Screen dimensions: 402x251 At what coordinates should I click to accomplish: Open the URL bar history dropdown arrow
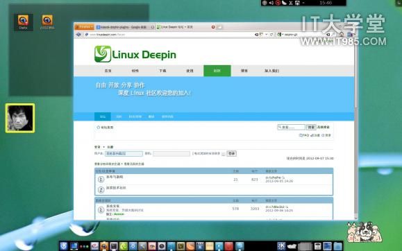[267, 34]
